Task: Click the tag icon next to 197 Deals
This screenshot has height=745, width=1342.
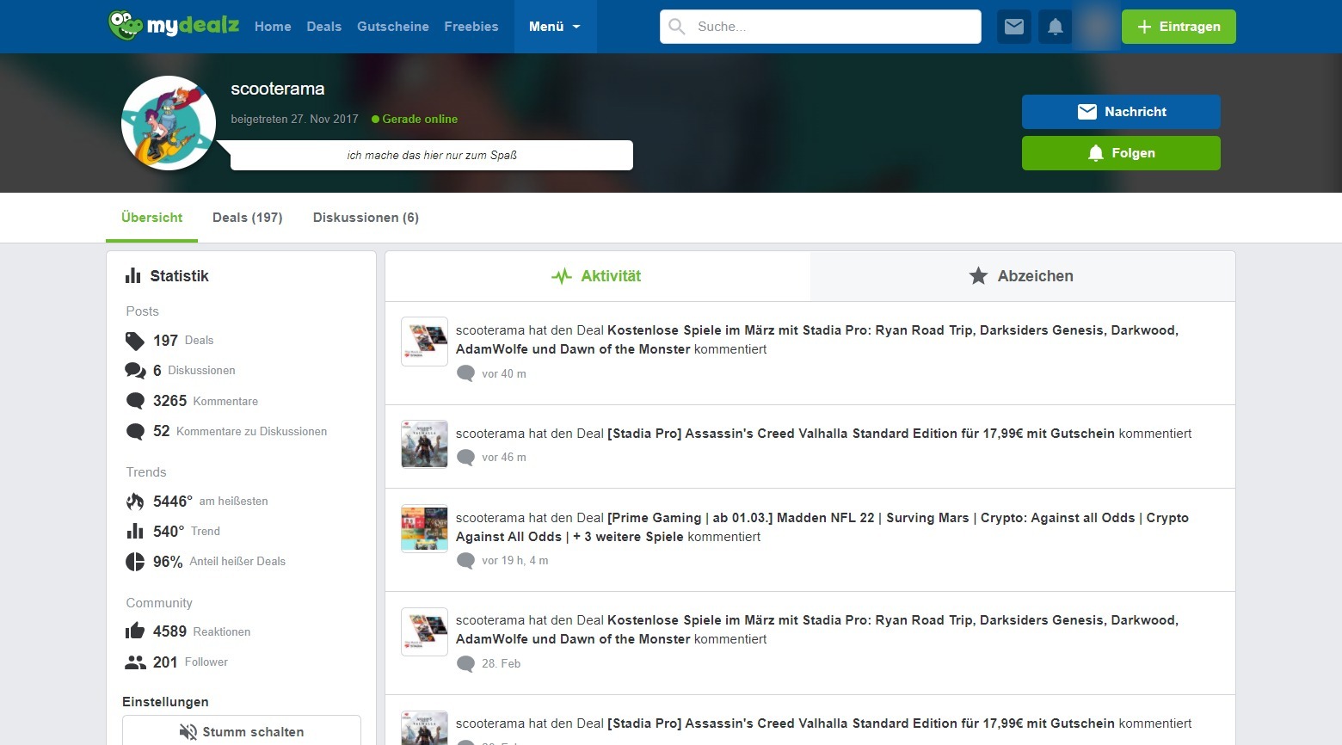Action: click(135, 341)
